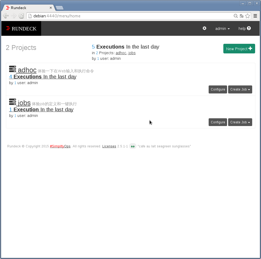Click the translate page icon in the address bar
This screenshot has width=261, height=259.
click(x=241, y=16)
